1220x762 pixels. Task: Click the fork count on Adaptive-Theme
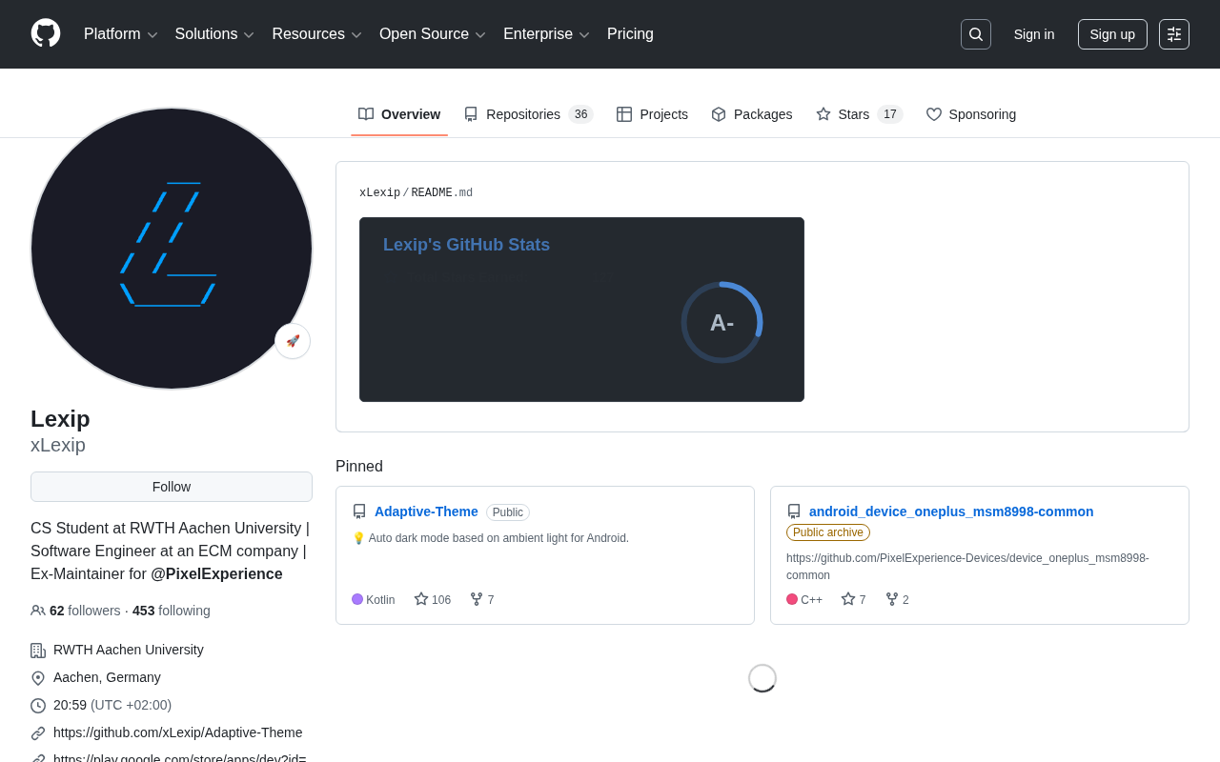pos(482,600)
